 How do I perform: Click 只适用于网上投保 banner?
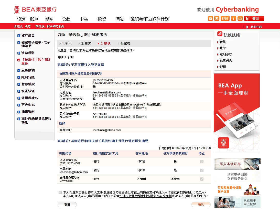[238, 202]
